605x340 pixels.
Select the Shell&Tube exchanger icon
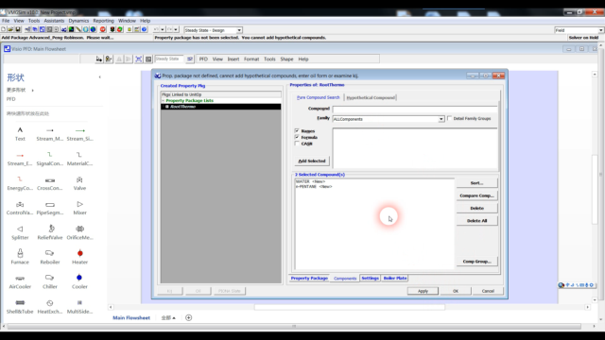pyautogui.click(x=20, y=302)
